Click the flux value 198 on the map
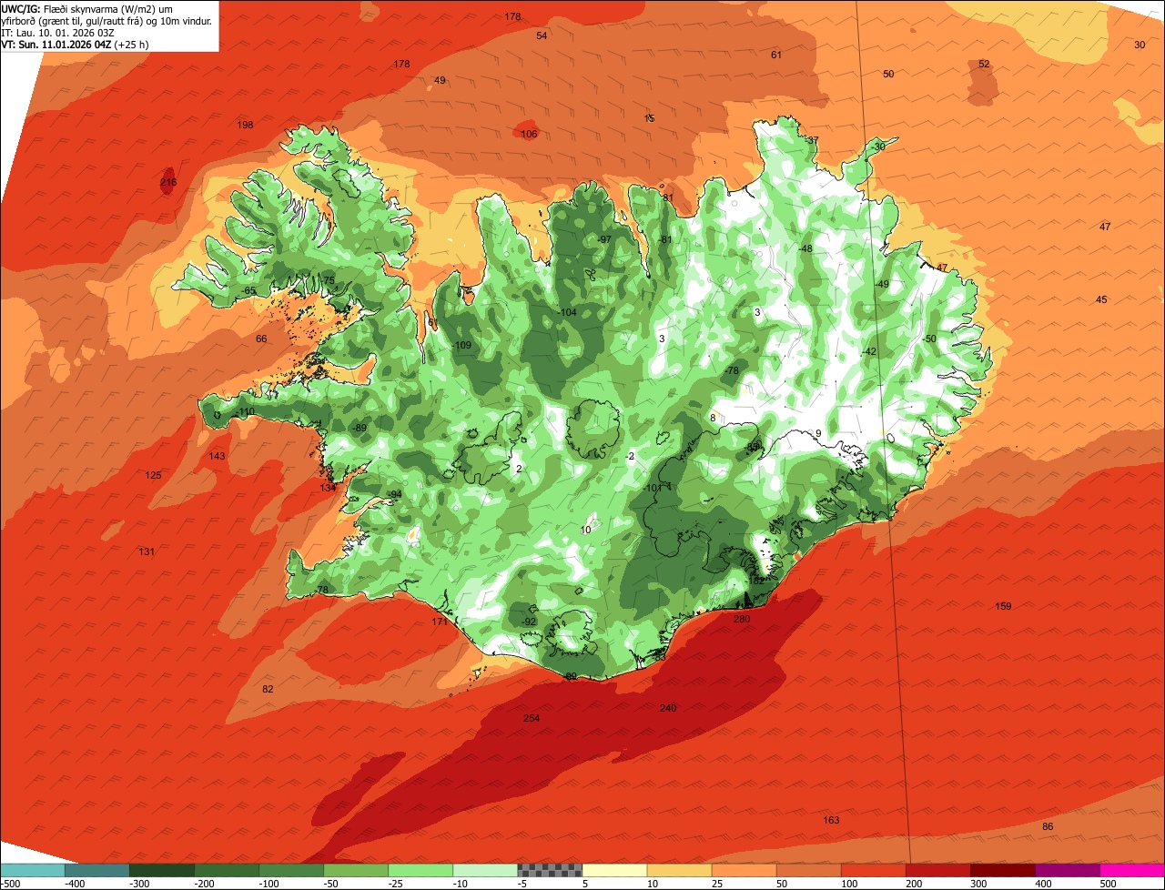Image resolution: width=1165 pixels, height=890 pixels. (245, 125)
